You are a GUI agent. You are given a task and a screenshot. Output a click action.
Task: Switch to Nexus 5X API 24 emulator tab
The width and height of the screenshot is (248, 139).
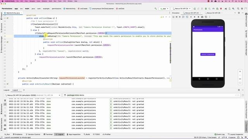(192, 13)
